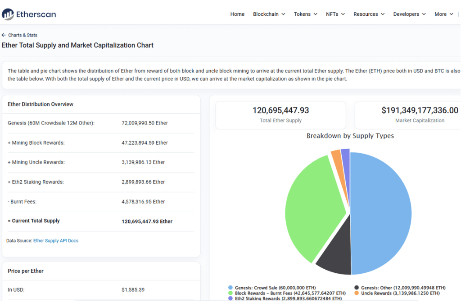Expand the More dropdown chevron
Image resolution: width=461 pixels, height=307 pixels.
coord(451,14)
